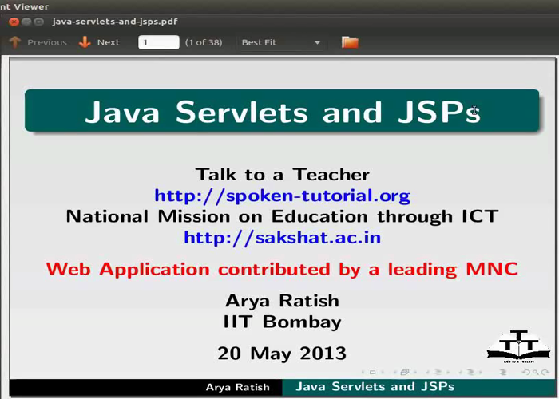Click the orange folder icon in the toolbar
Screen dimensions: 559x399
click(x=350, y=42)
